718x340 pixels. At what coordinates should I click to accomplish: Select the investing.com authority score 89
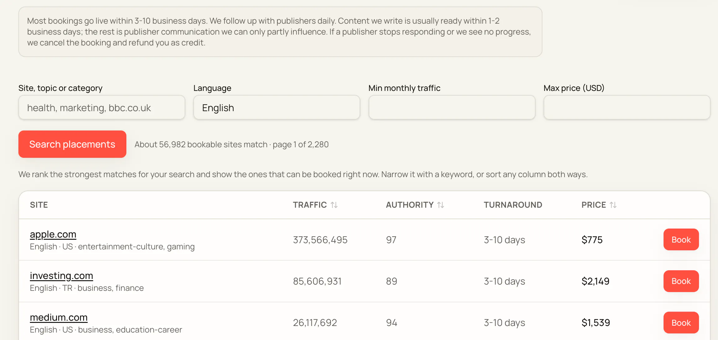tap(391, 281)
